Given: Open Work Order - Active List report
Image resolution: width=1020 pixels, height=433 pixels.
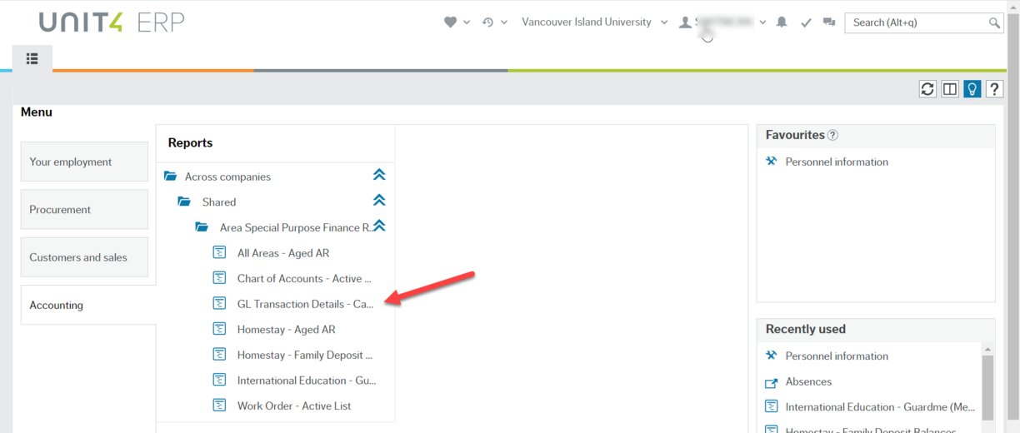Looking at the screenshot, I should pos(294,406).
